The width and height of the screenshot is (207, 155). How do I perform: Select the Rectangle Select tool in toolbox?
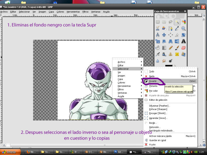[x=158, y=22]
